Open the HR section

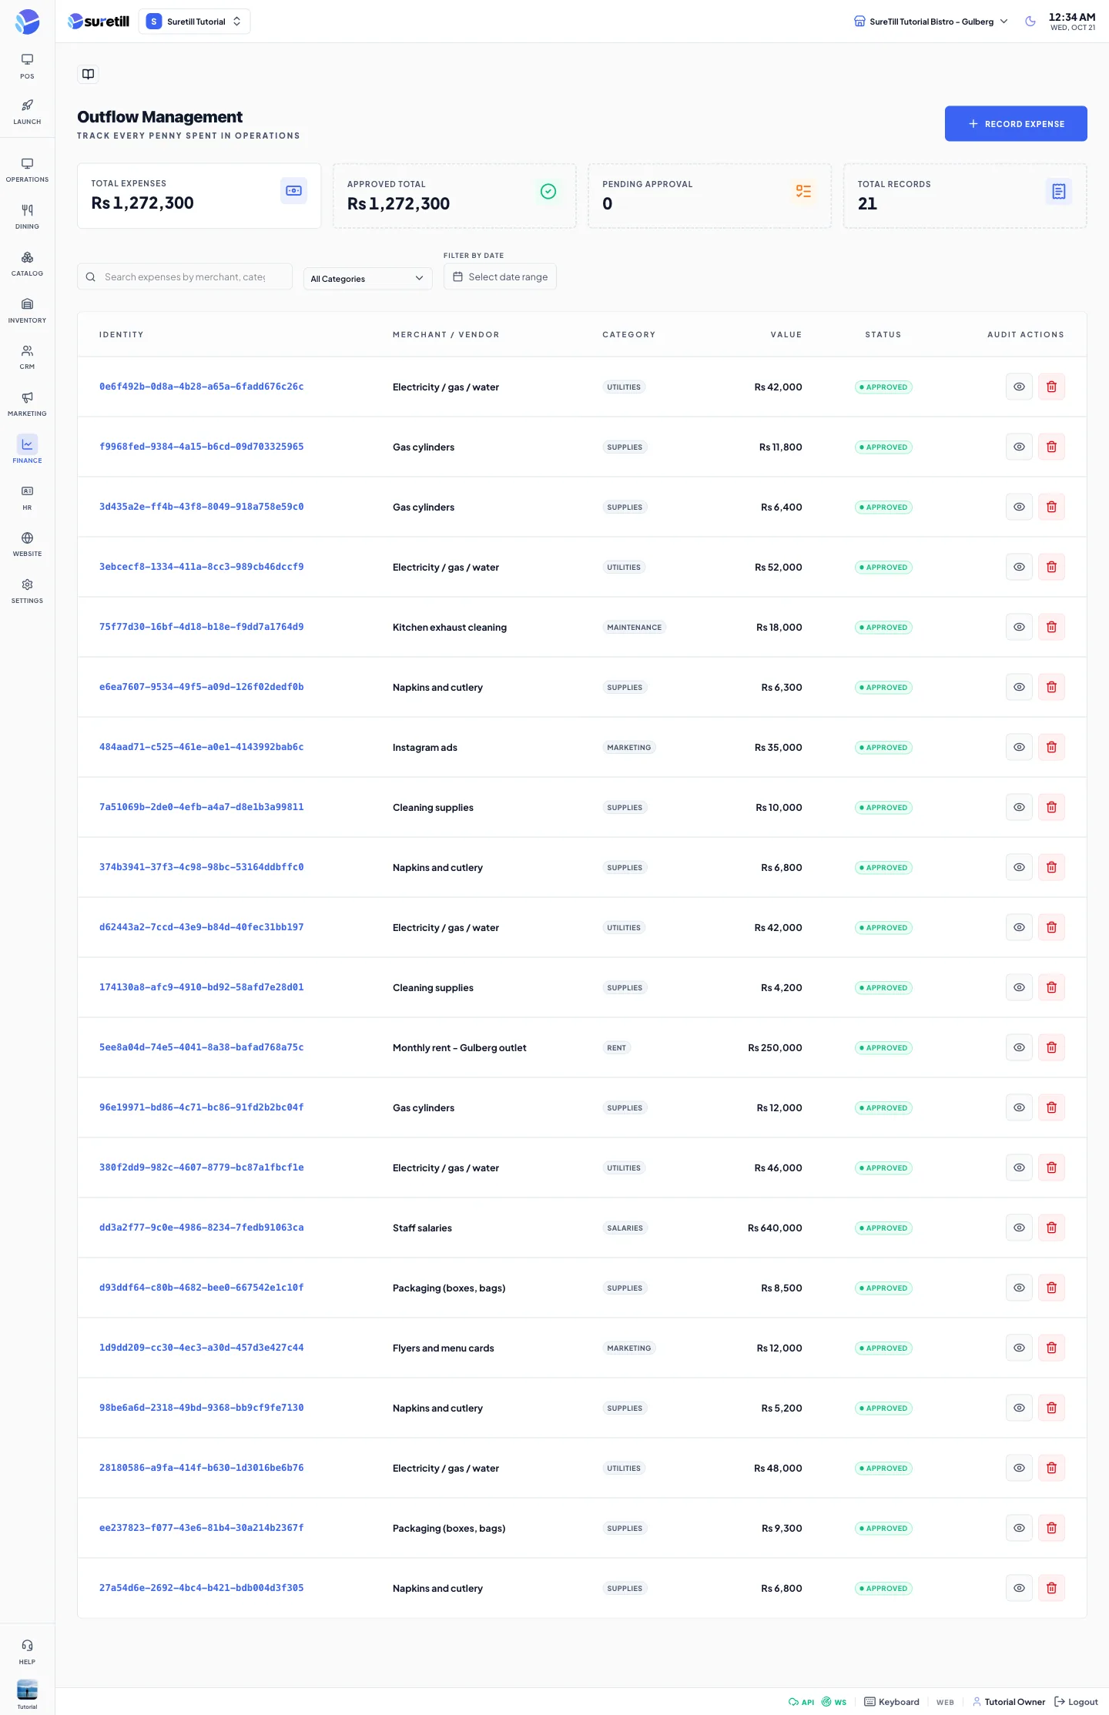click(x=27, y=498)
